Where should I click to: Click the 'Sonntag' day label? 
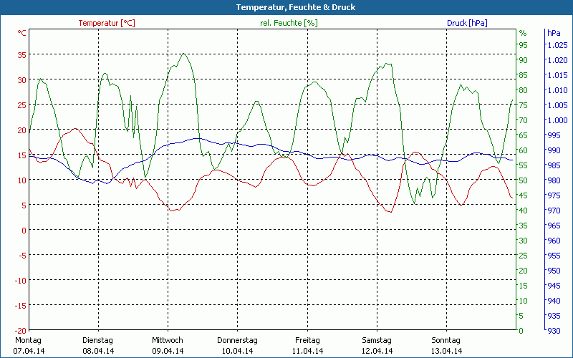(x=446, y=340)
